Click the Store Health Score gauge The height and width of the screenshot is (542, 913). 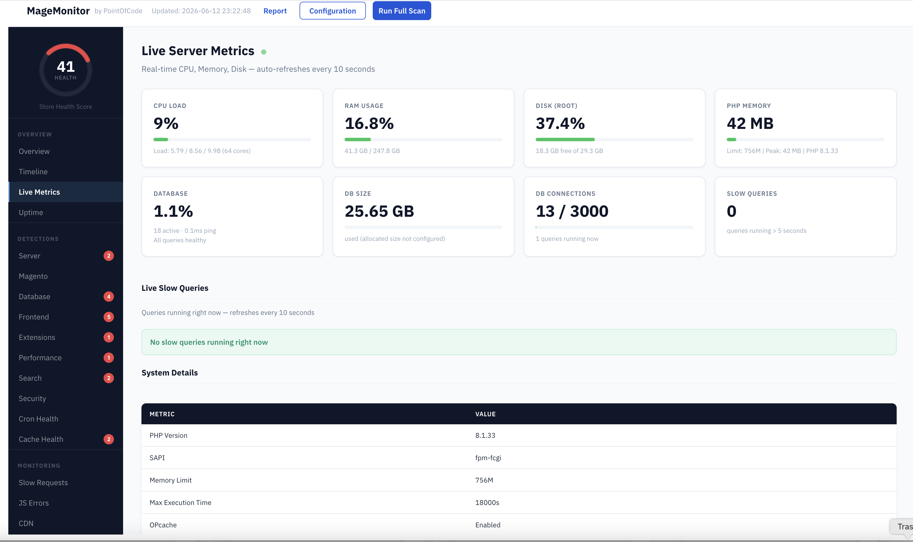click(x=66, y=70)
